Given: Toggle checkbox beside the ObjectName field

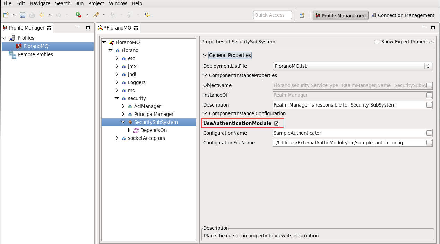Looking at the screenshot, I should pyautogui.click(x=429, y=85).
